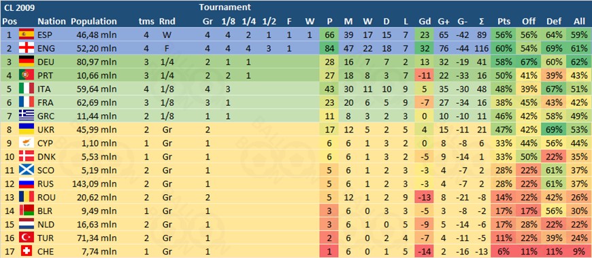This screenshot has width=592, height=258.
Task: Click the Spain flag icon
Action: [x=26, y=35]
